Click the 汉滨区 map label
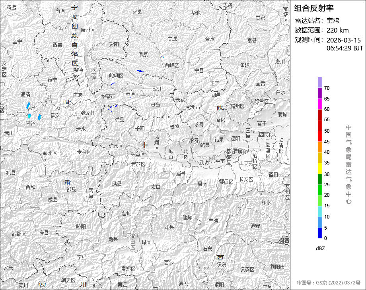 (247, 269)
